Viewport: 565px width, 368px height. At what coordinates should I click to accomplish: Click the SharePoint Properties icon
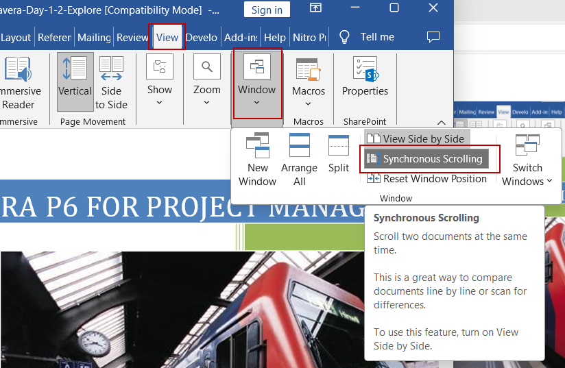pyautogui.click(x=365, y=77)
